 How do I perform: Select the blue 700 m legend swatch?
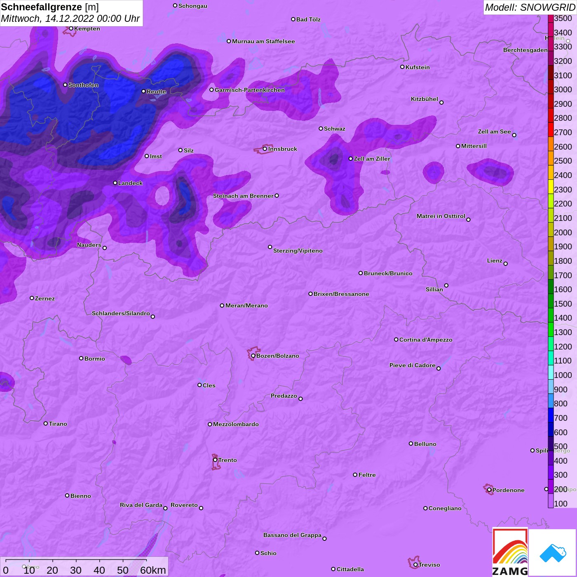click(x=551, y=415)
